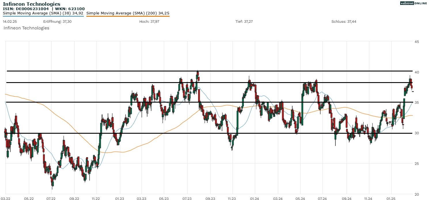
Task: Toggle the Simple Moving Average (200) legend label
Action: point(128,13)
